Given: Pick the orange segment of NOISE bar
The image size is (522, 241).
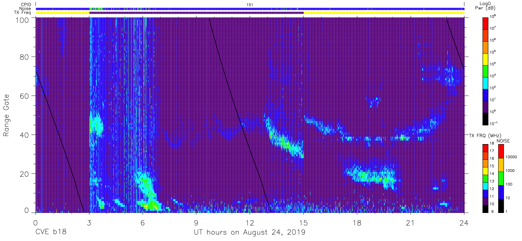Looking at the screenshot, I should point(501,164).
